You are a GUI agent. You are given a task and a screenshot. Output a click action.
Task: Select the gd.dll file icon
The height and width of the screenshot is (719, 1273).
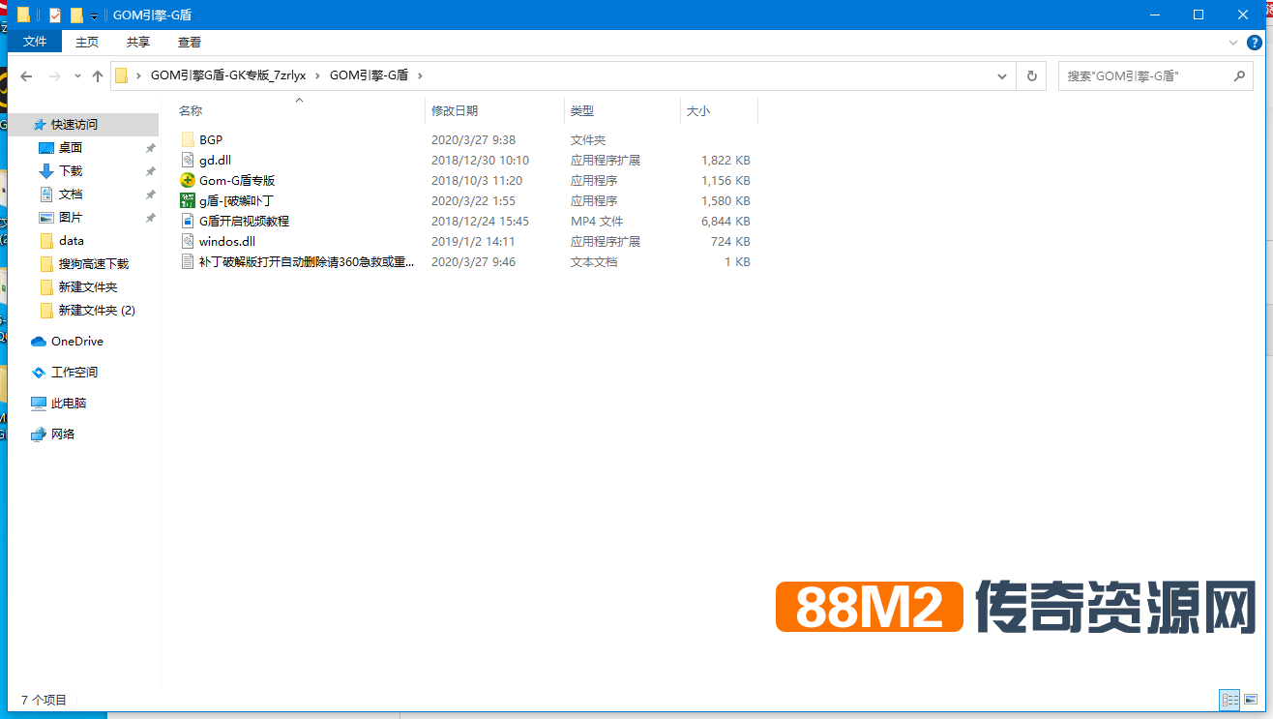(188, 161)
